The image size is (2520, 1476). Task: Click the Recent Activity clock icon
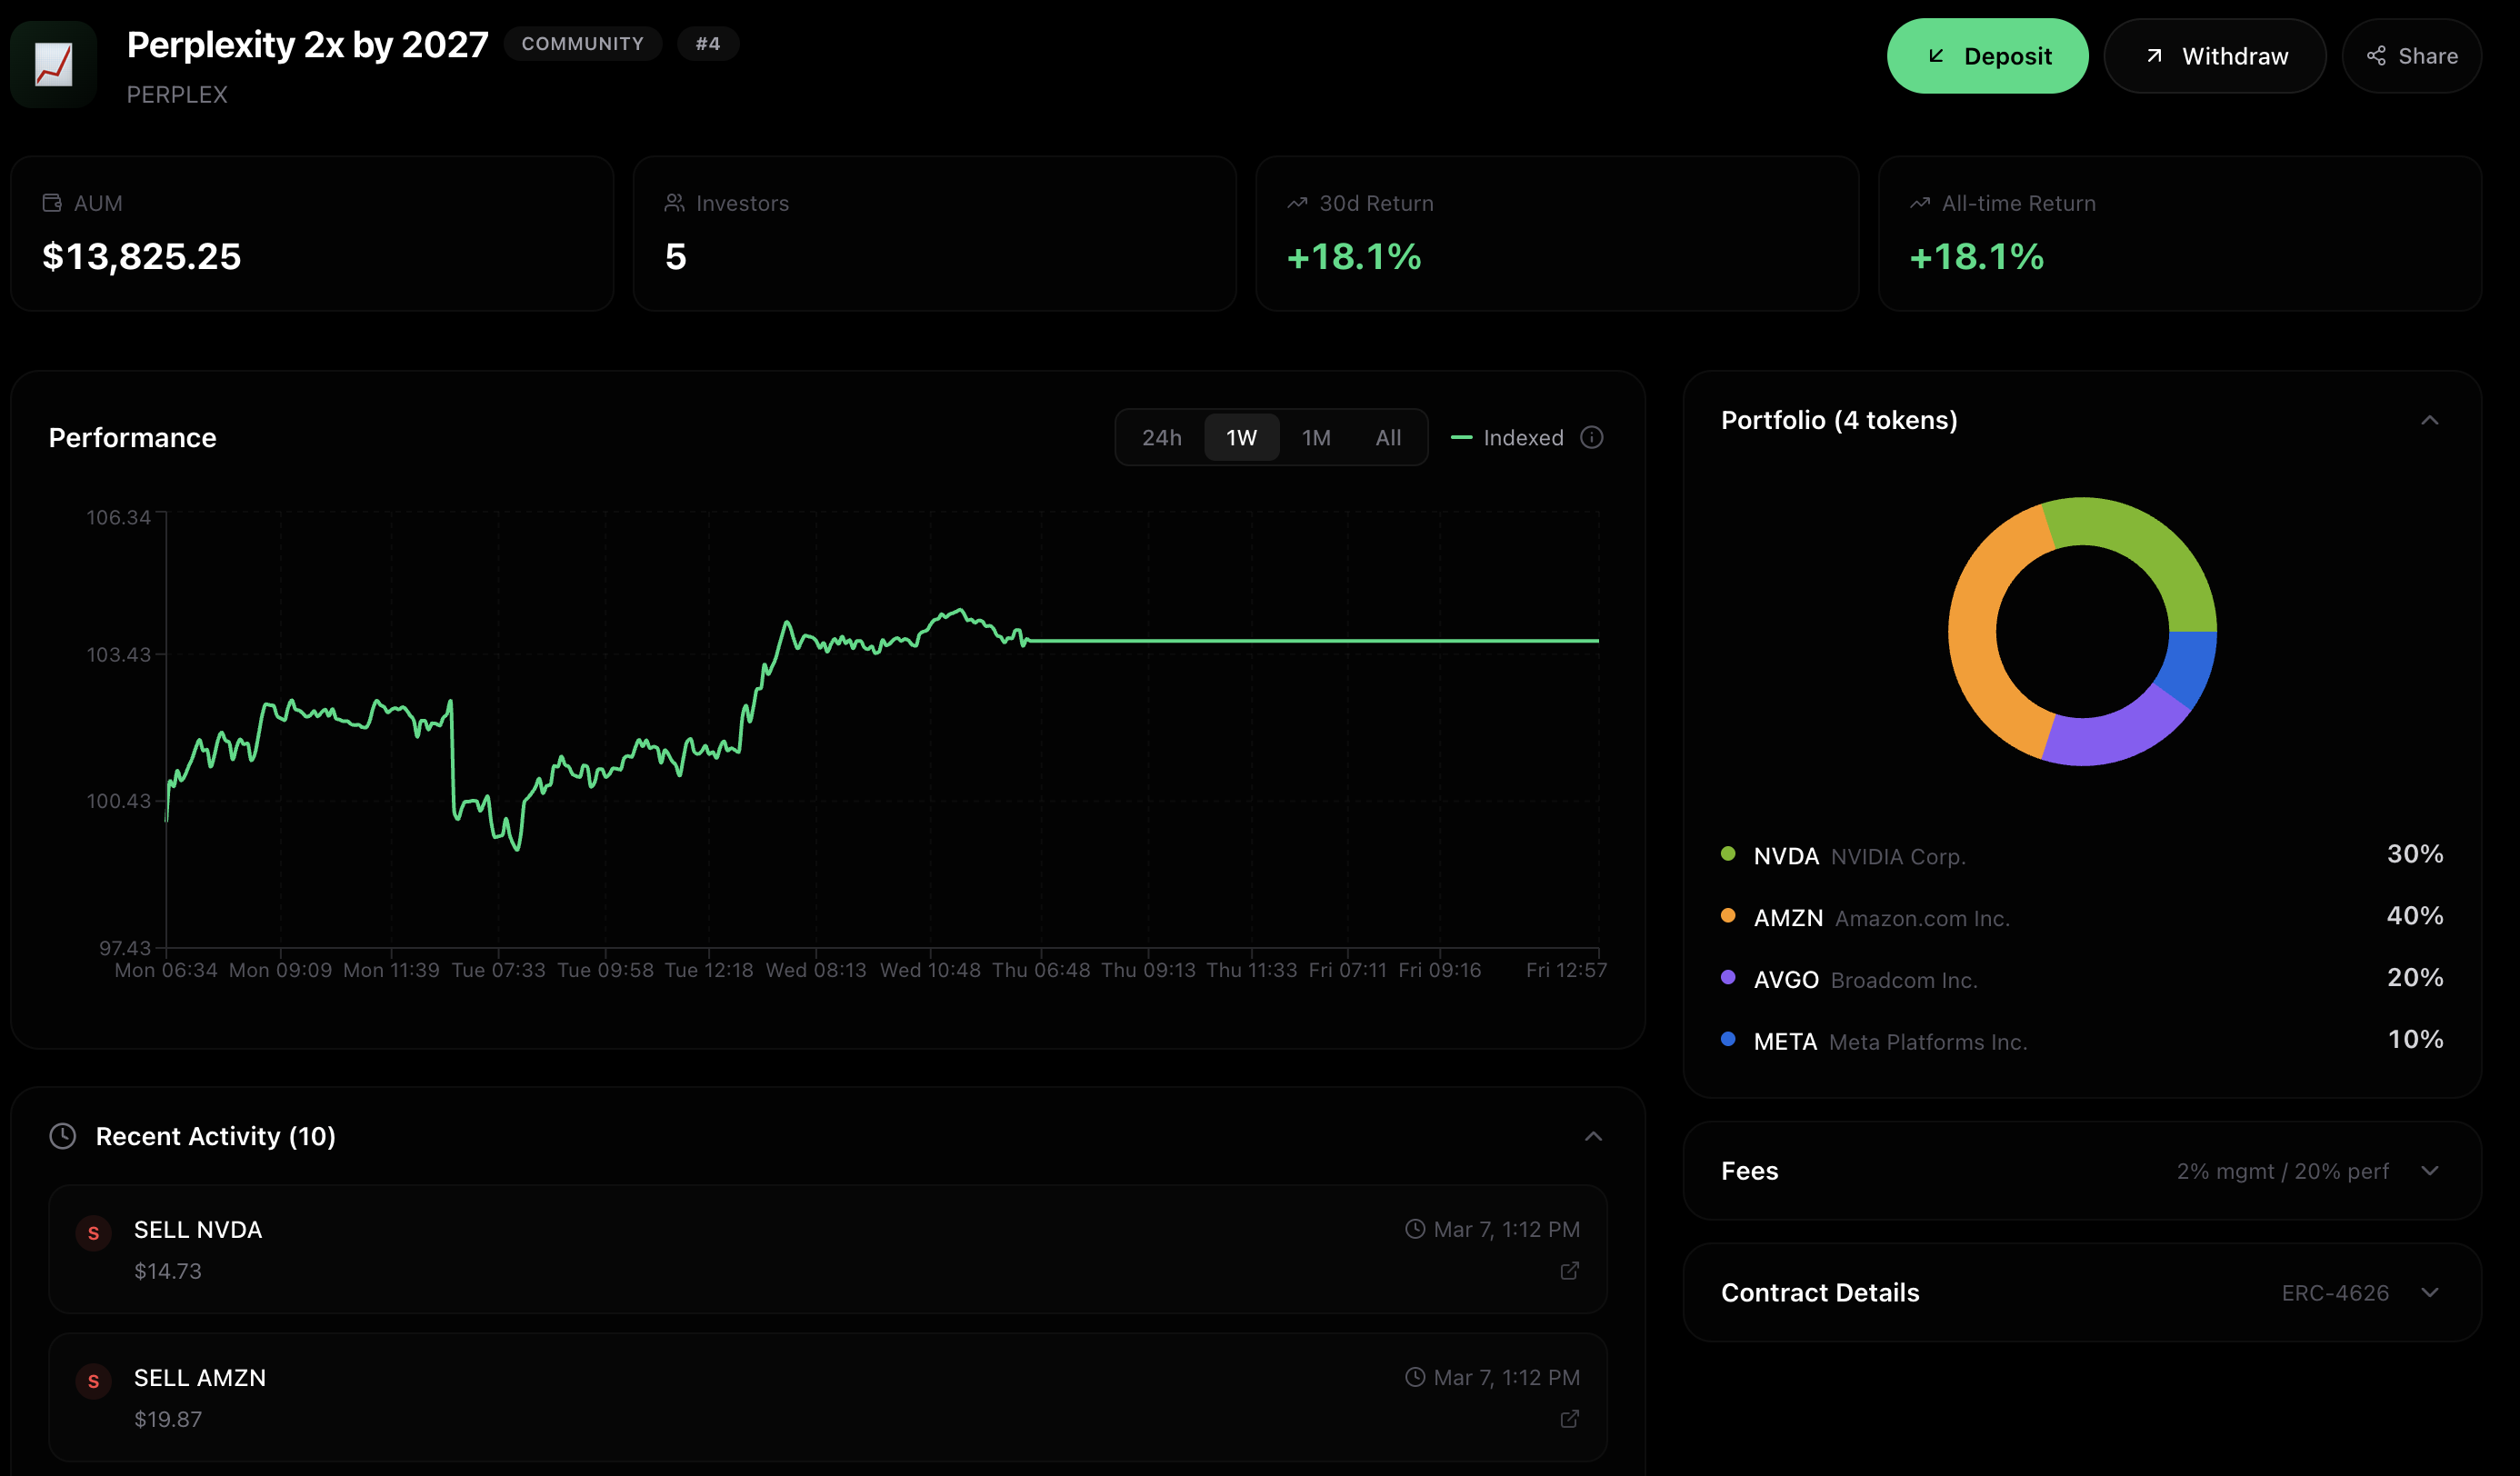63,1136
